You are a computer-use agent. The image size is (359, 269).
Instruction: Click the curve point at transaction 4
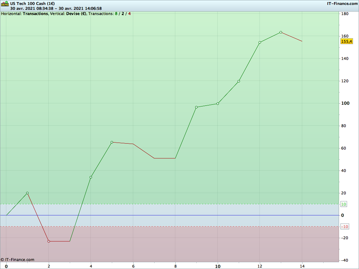pyautogui.click(x=91, y=177)
